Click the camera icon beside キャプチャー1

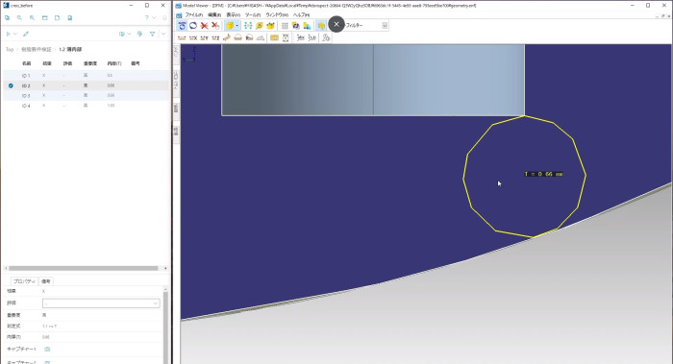[47, 349]
